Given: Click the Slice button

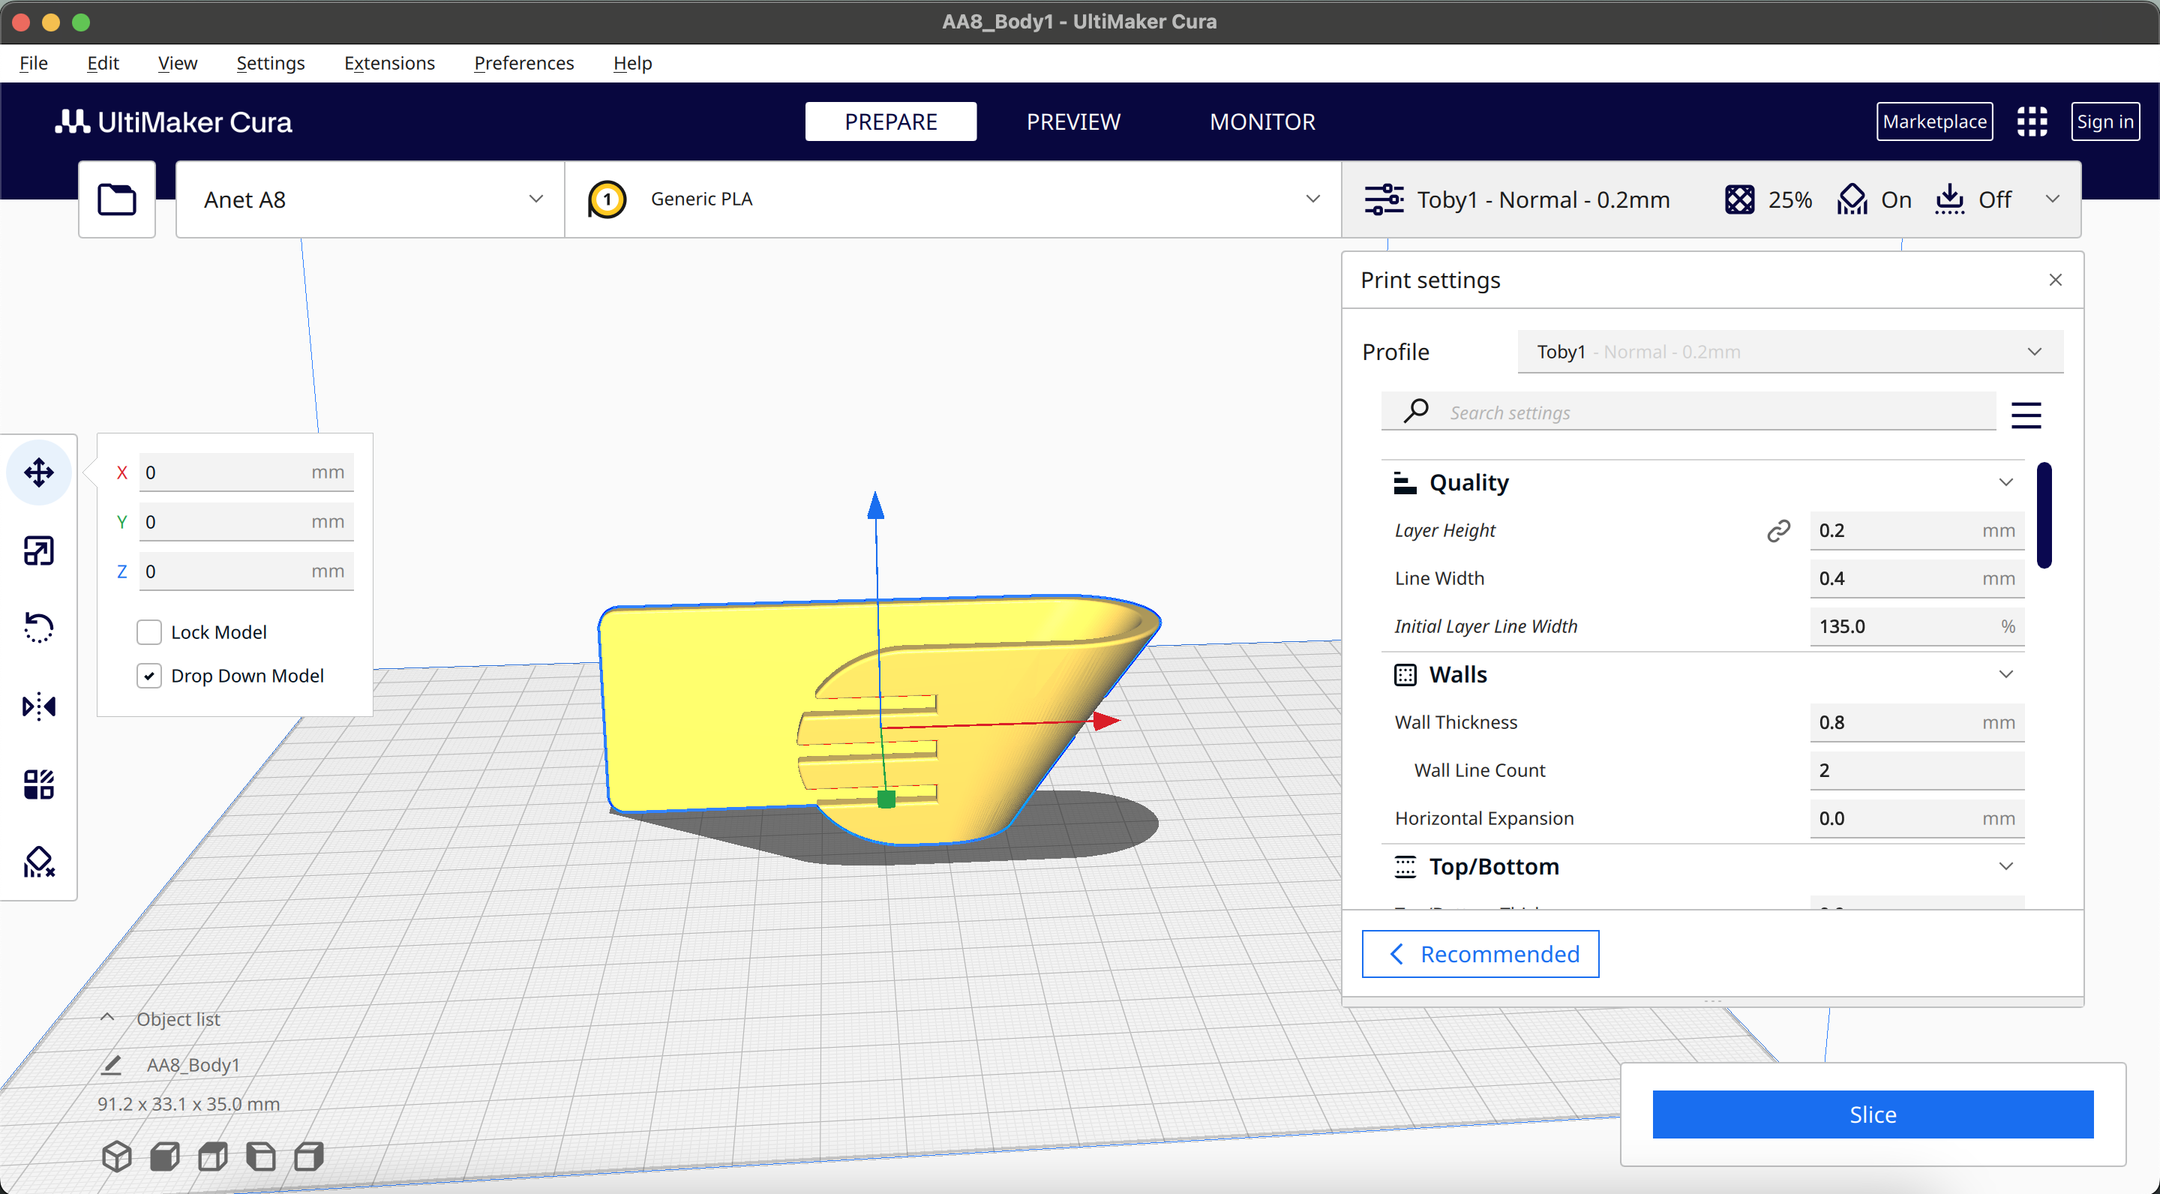Looking at the screenshot, I should [1873, 1114].
